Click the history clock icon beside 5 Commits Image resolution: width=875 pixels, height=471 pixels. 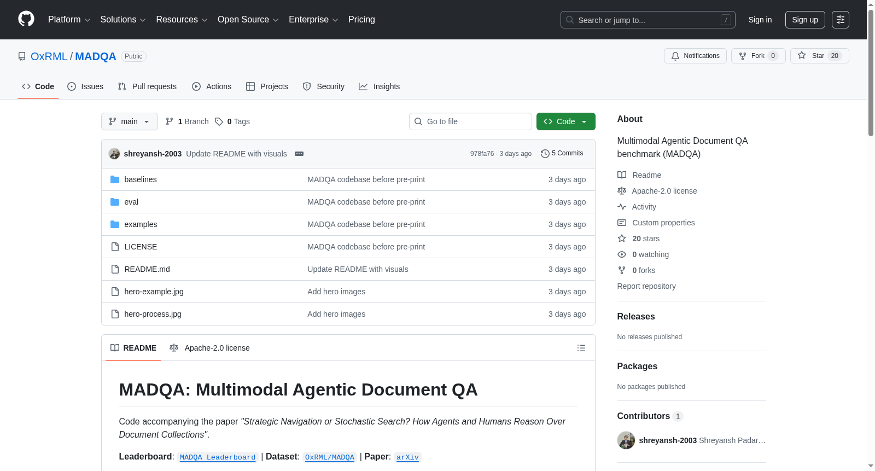pyautogui.click(x=545, y=154)
